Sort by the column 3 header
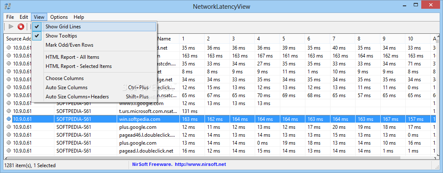The height and width of the screenshot is (173, 443). (x=242, y=39)
